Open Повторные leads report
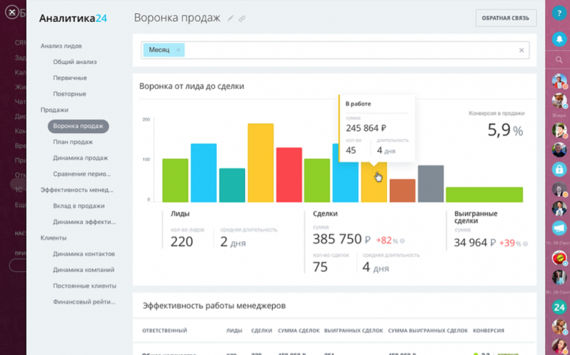The image size is (570, 355). coord(69,94)
